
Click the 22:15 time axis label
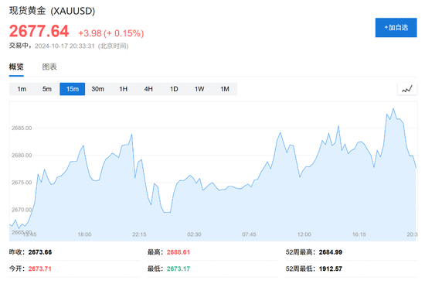tap(139, 234)
